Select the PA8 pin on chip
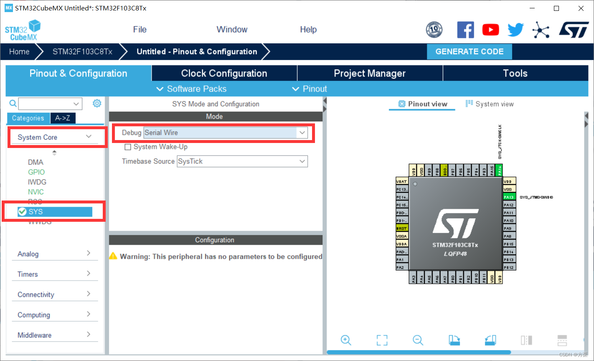The height and width of the screenshot is (361, 594). (x=509, y=236)
